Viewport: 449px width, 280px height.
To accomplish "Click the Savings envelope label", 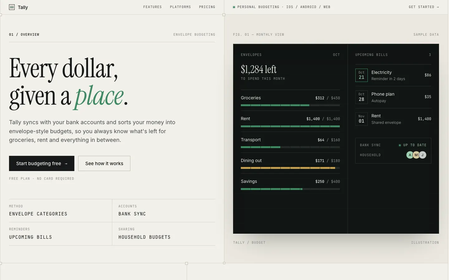I will pos(249,181).
